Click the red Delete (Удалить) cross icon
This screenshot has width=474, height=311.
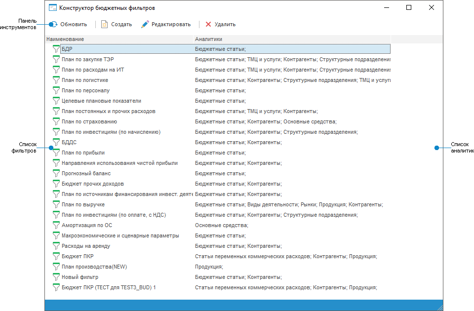coord(208,24)
